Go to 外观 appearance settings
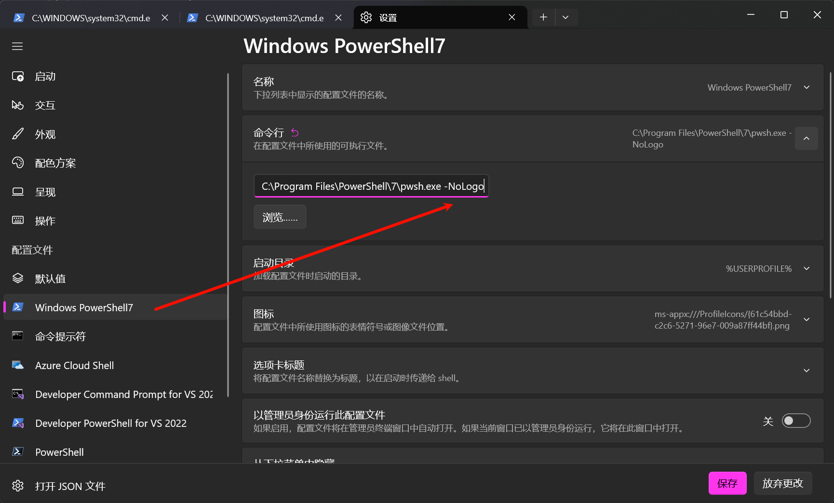The height and width of the screenshot is (503, 834). (115, 134)
